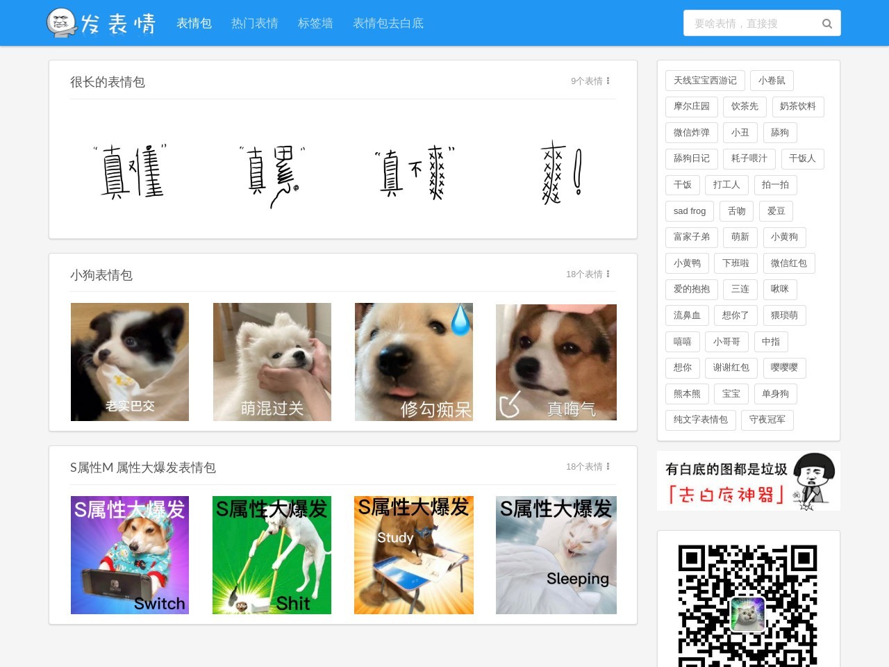Choose the 纯文字表情包 tag
This screenshot has height=667, width=889.
(700, 420)
